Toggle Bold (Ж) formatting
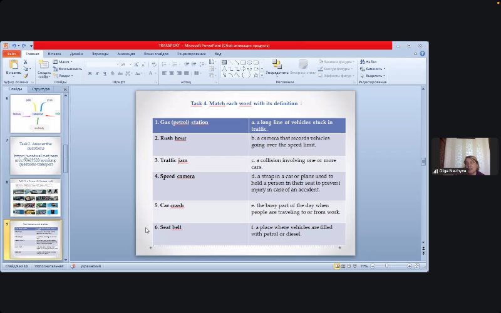The width and height of the screenshot is (501, 313). [x=90, y=73]
